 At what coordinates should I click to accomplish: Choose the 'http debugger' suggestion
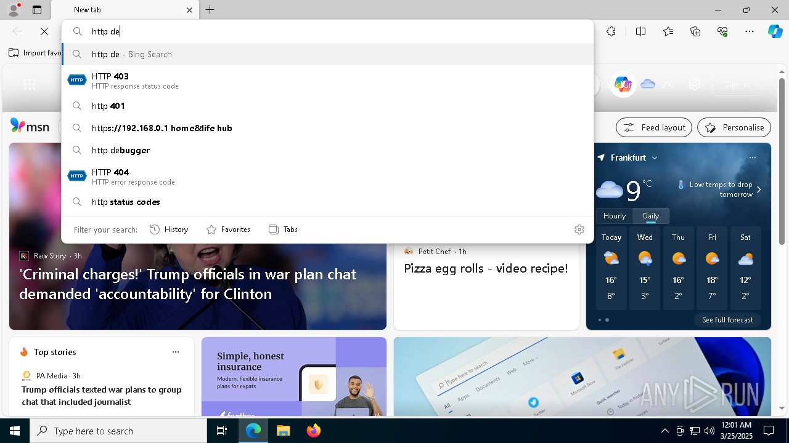[327, 150]
